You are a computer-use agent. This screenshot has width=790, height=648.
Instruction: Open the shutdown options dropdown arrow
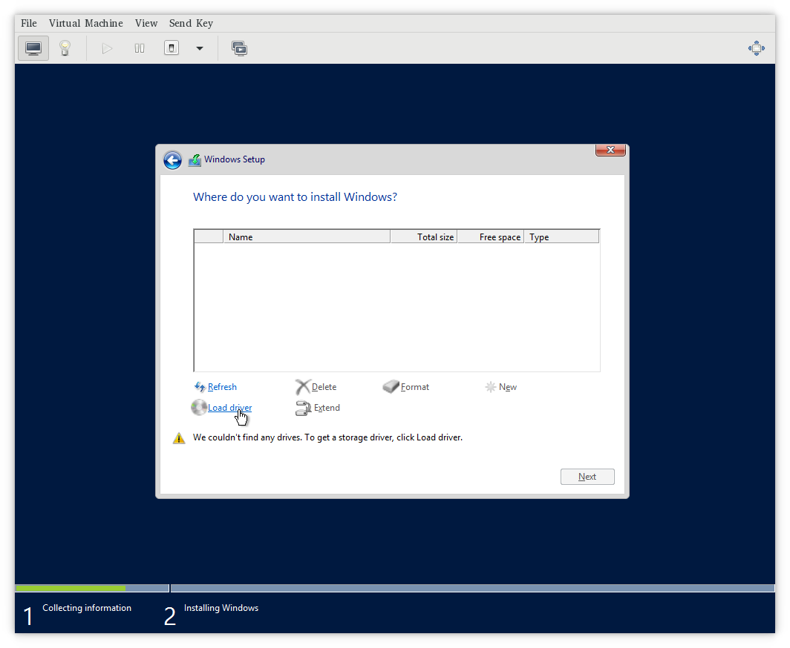point(199,47)
